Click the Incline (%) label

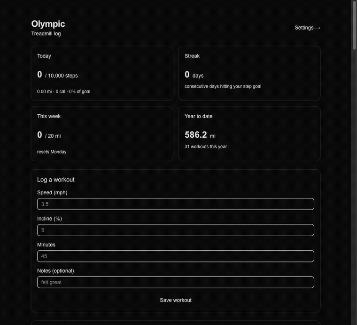point(49,219)
